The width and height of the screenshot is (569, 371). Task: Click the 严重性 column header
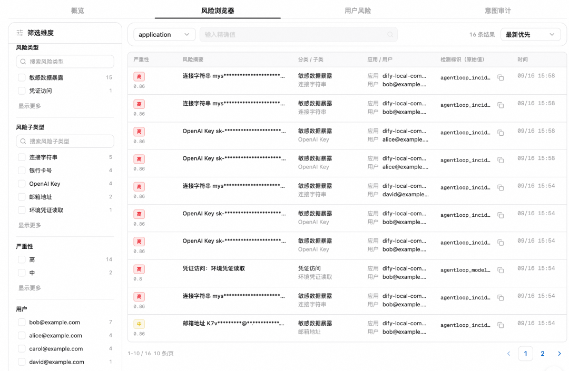tap(141, 59)
